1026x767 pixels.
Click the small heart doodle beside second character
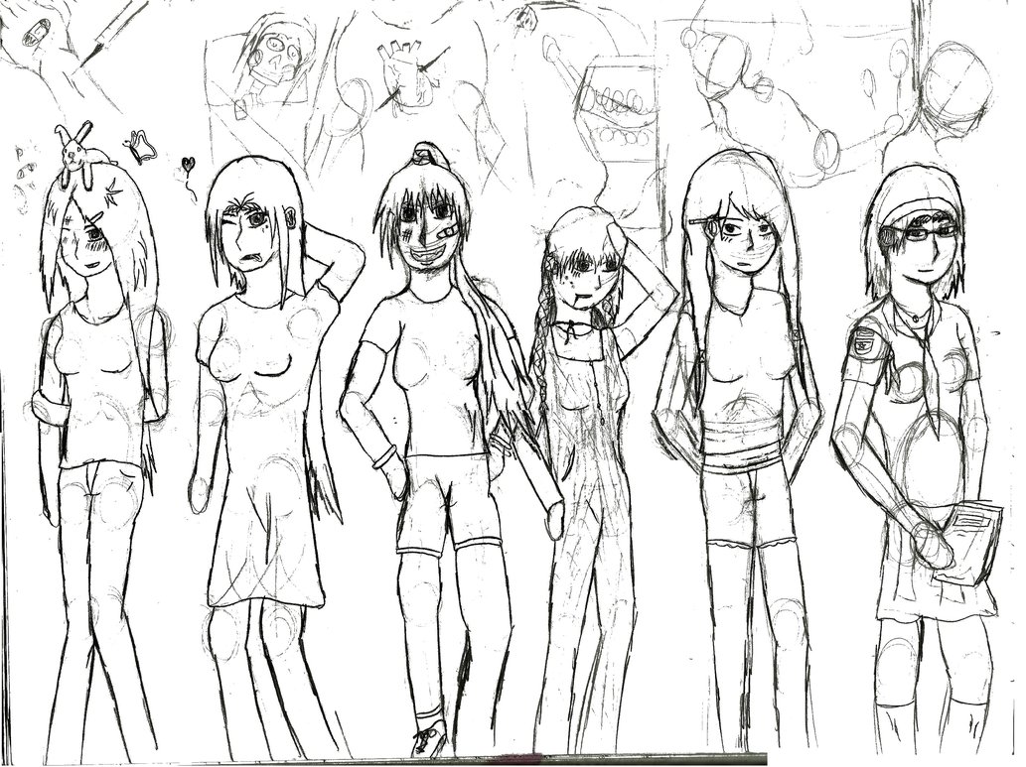click(x=188, y=163)
